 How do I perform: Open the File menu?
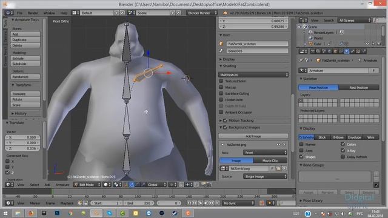(19, 13)
